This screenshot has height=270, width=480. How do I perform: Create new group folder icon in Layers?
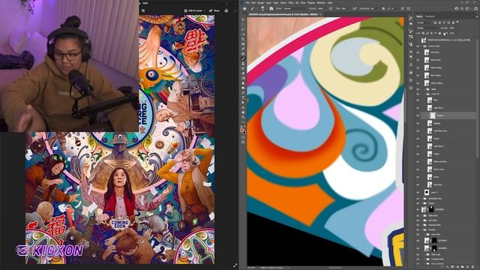[462, 267]
